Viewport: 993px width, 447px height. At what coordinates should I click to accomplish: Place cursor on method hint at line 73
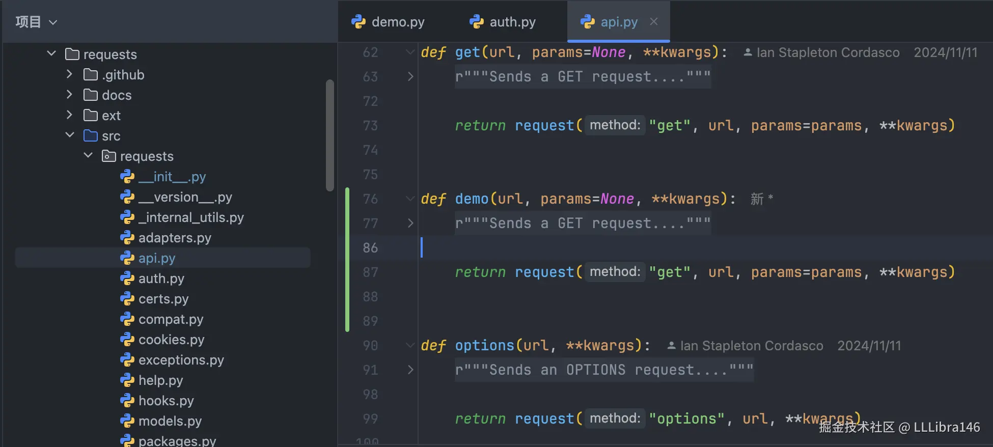(x=615, y=125)
